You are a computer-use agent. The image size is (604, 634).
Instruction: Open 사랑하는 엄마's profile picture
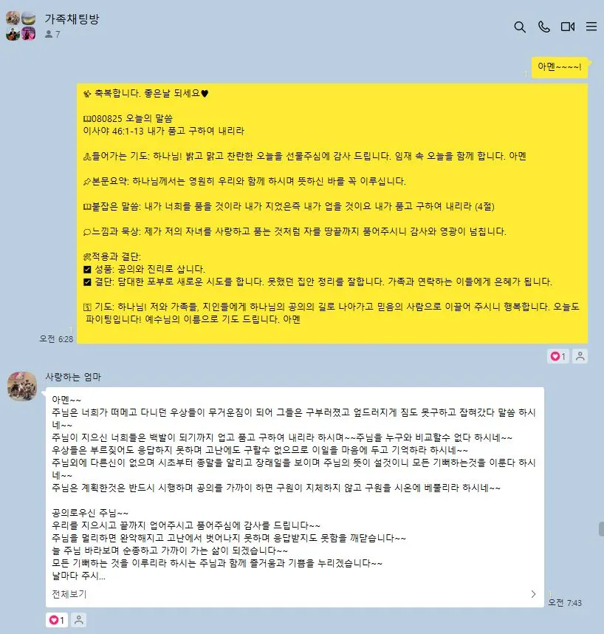click(22, 386)
